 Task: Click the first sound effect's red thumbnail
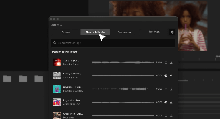tap(57, 62)
